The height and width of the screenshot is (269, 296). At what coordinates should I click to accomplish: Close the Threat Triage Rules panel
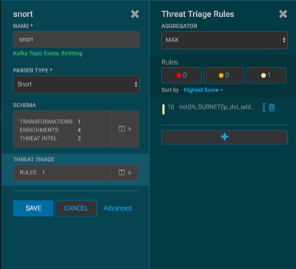pos(283,14)
